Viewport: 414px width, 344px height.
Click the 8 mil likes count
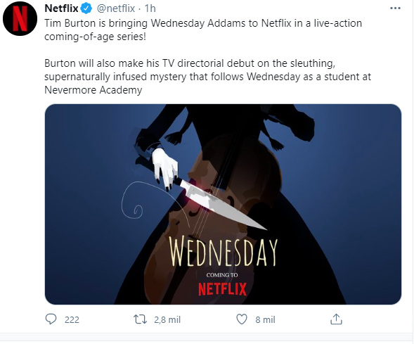tap(265, 319)
